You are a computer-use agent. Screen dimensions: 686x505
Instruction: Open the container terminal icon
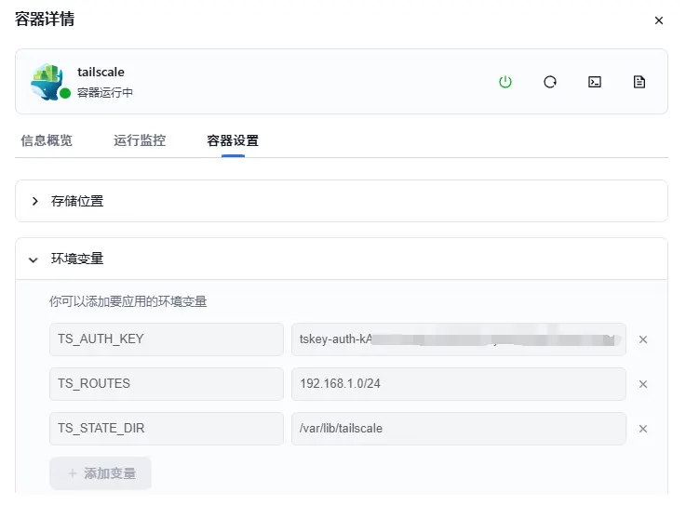595,82
